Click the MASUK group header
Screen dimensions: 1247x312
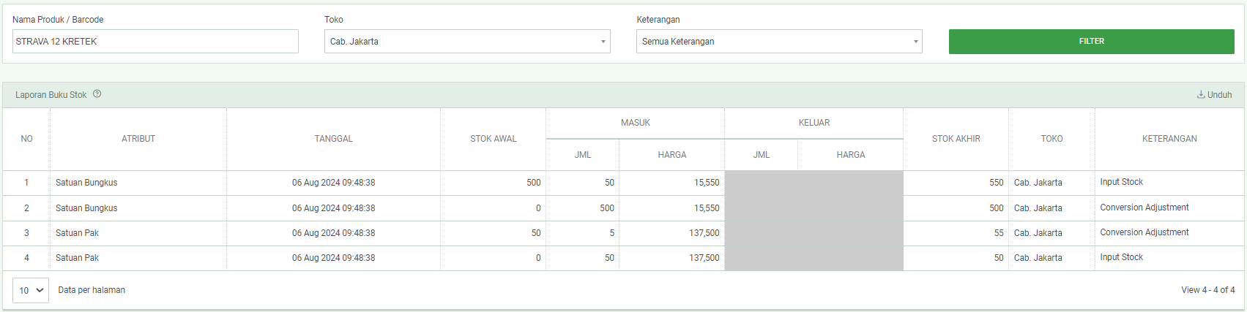point(635,123)
